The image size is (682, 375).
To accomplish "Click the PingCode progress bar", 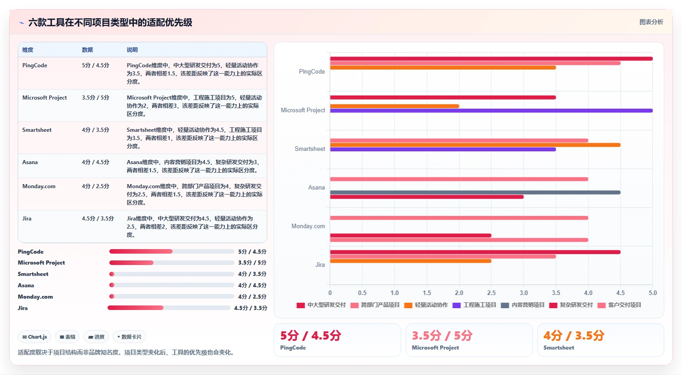I will click(172, 251).
